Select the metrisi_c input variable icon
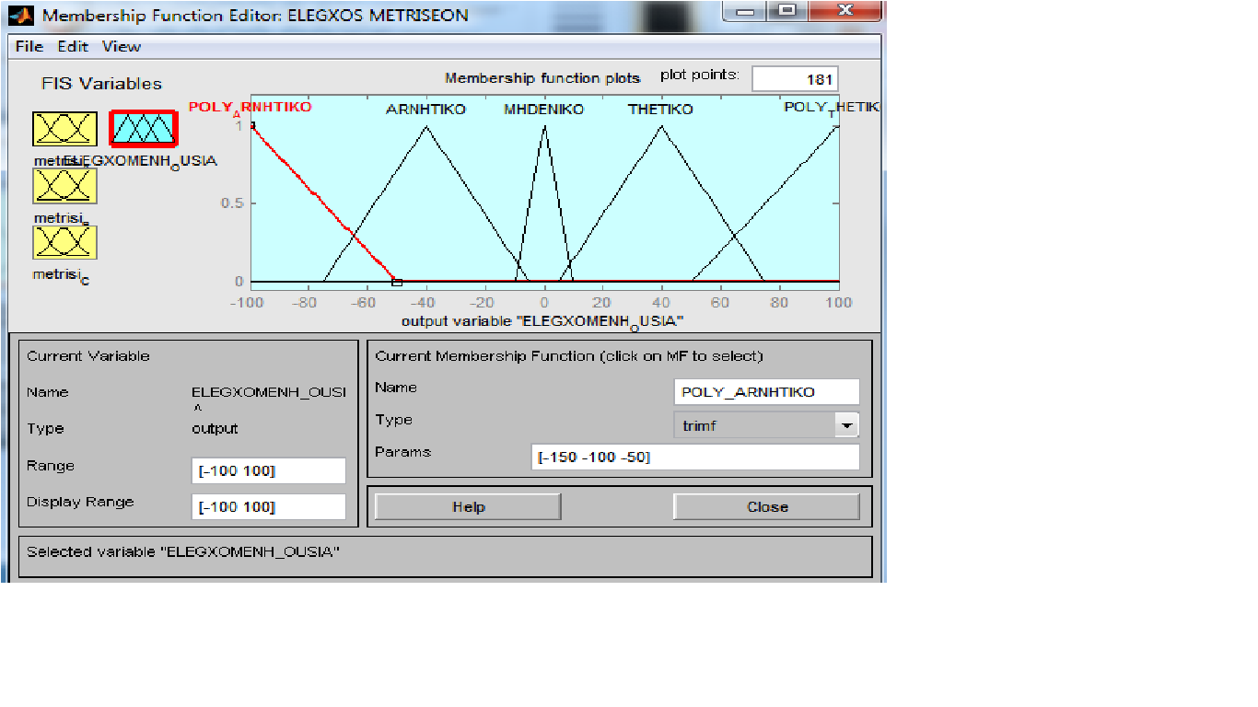1258x707 pixels. coord(64,242)
